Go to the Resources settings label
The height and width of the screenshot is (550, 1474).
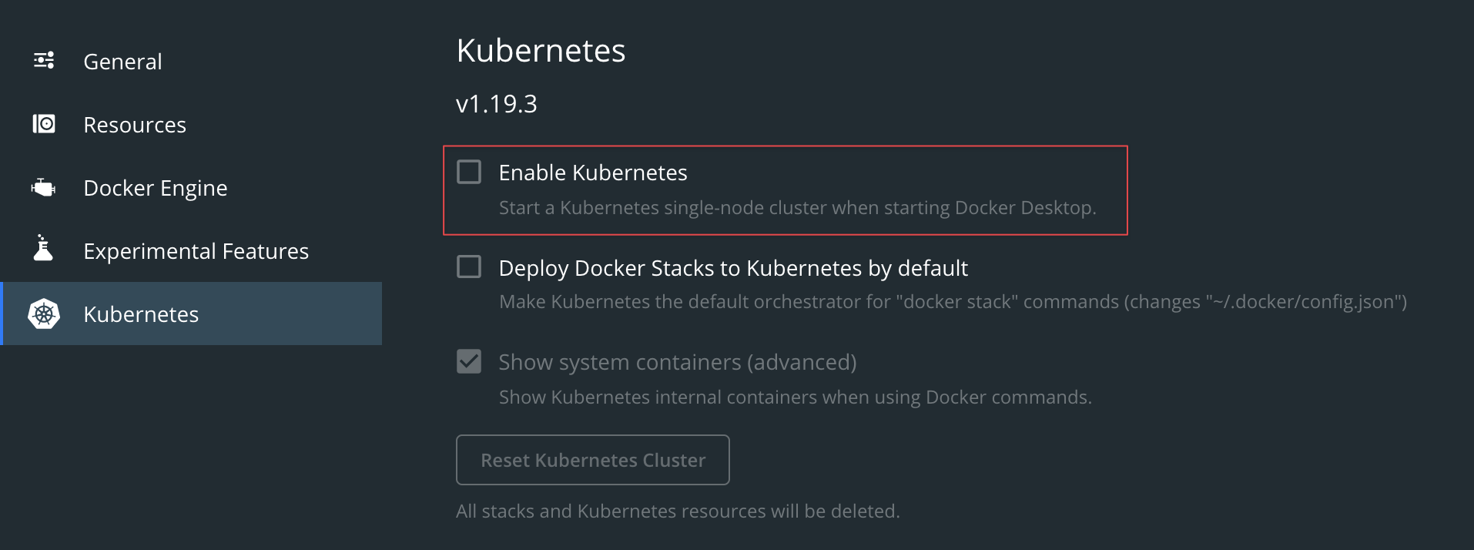135,125
